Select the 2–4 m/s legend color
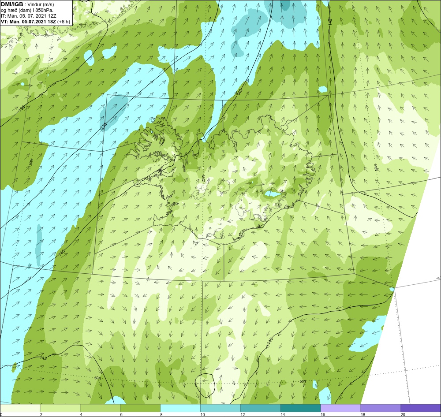 [60, 408]
